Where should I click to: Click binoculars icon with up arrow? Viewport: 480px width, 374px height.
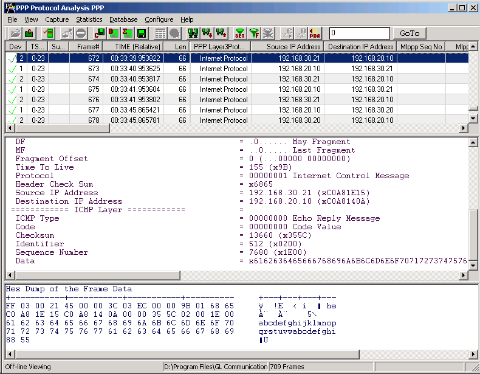coord(221,33)
